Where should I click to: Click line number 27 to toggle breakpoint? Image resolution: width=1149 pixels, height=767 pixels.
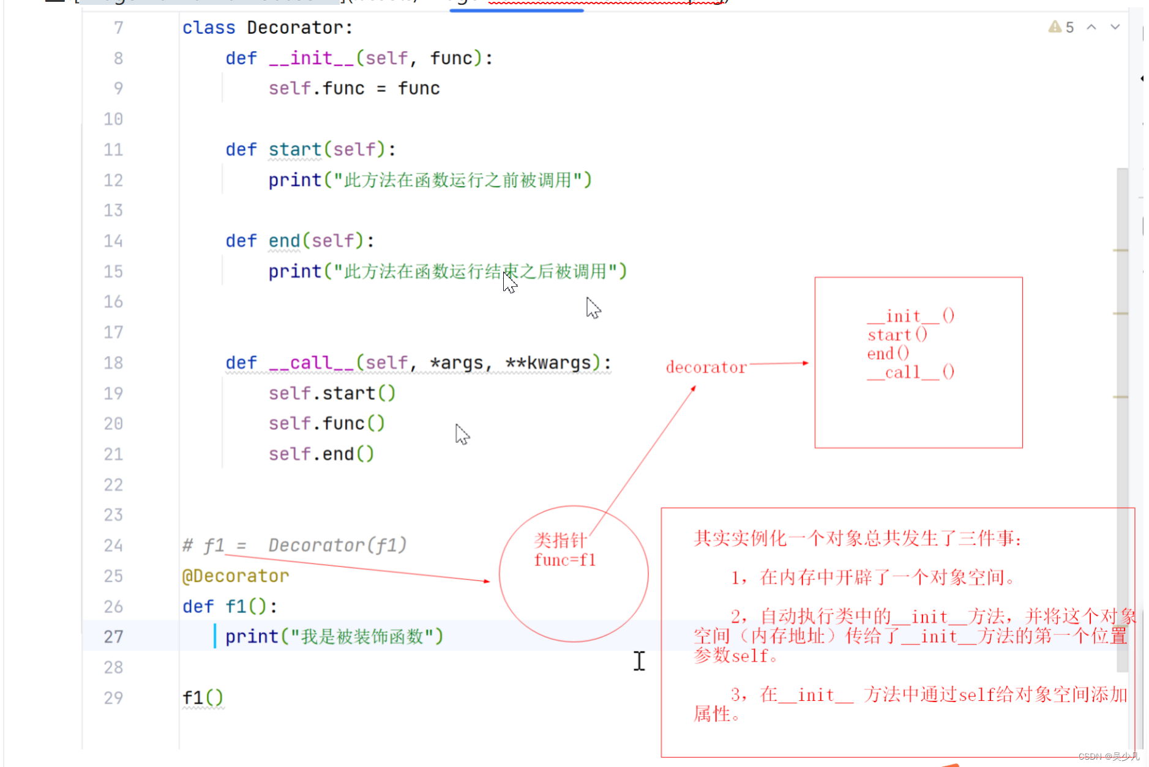113,636
